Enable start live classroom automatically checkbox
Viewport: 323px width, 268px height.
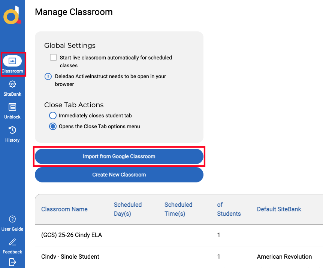53,57
